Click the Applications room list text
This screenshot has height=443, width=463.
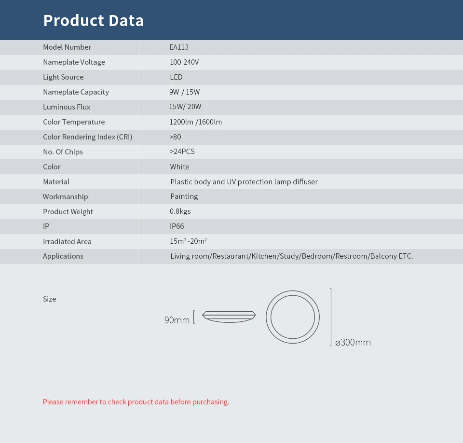tap(291, 256)
